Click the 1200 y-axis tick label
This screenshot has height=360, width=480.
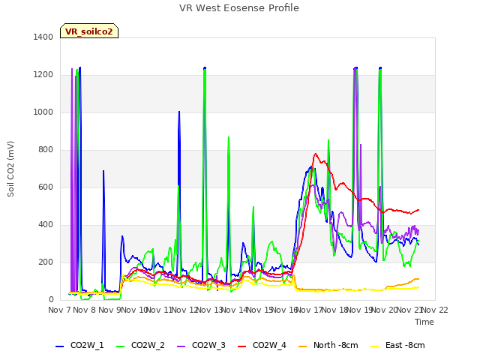(43, 75)
